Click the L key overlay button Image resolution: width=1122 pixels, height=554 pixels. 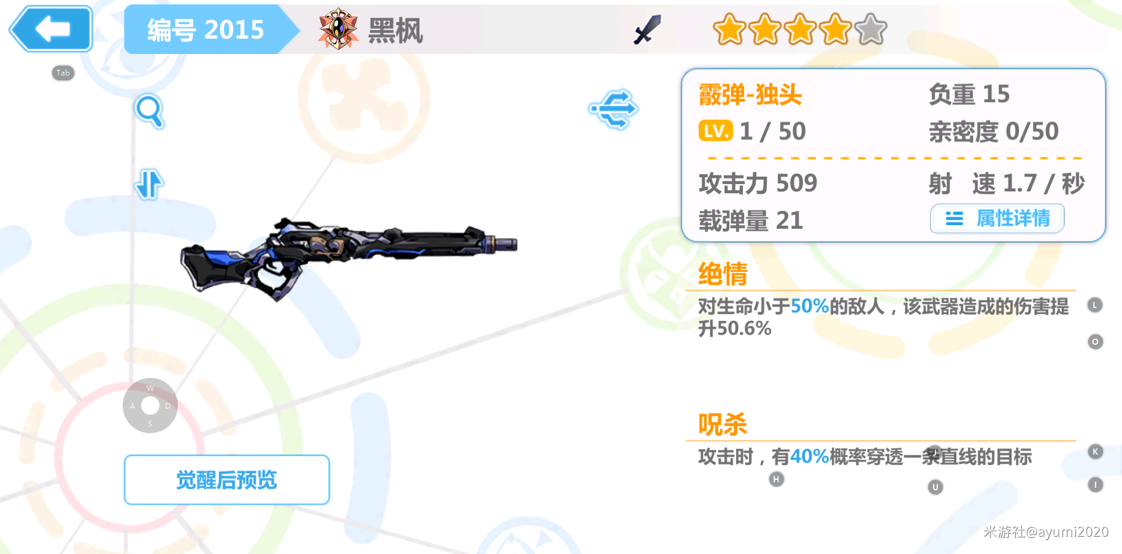coord(1095,305)
